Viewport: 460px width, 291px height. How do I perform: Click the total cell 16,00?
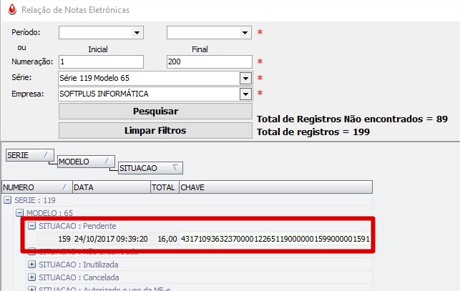(x=165, y=239)
